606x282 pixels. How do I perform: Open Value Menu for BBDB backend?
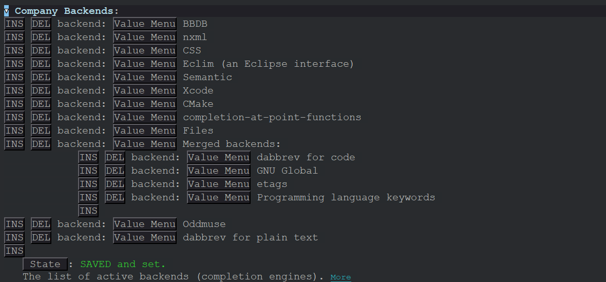coord(144,24)
